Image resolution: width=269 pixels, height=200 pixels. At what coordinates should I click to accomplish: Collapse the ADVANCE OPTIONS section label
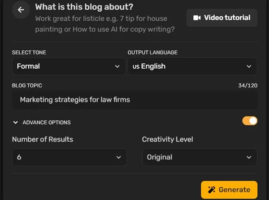click(47, 122)
